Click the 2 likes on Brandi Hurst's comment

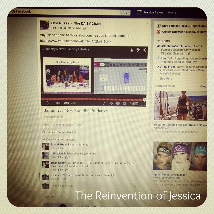tap(68, 170)
